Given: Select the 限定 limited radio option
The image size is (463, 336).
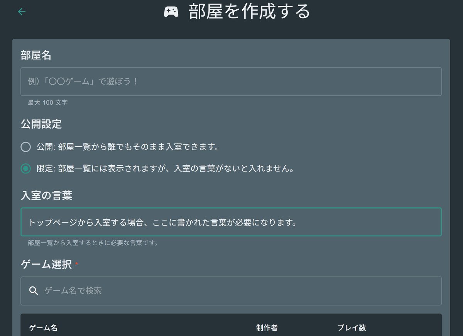Looking at the screenshot, I should (x=26, y=169).
